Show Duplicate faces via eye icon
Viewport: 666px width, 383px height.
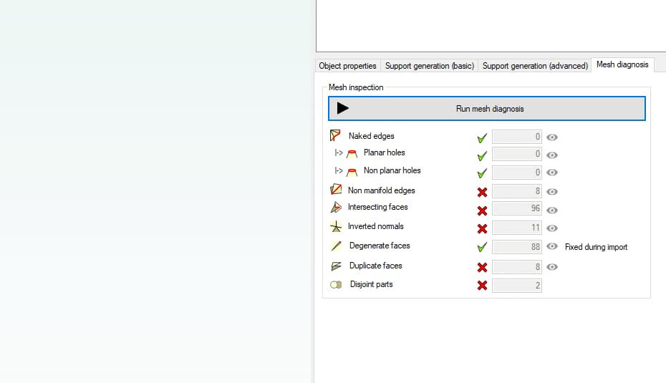click(551, 266)
